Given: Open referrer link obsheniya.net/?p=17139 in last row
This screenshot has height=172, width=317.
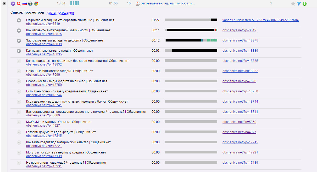Looking at the screenshot, I should click(x=240, y=163).
